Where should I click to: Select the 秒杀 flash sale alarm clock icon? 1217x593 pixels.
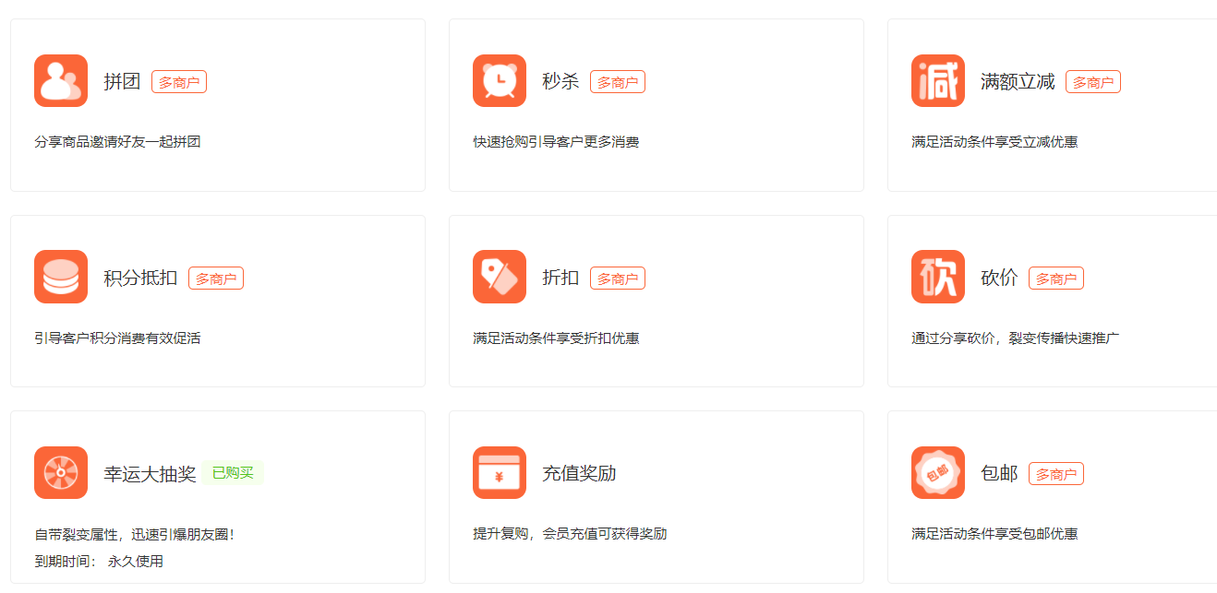tap(499, 81)
